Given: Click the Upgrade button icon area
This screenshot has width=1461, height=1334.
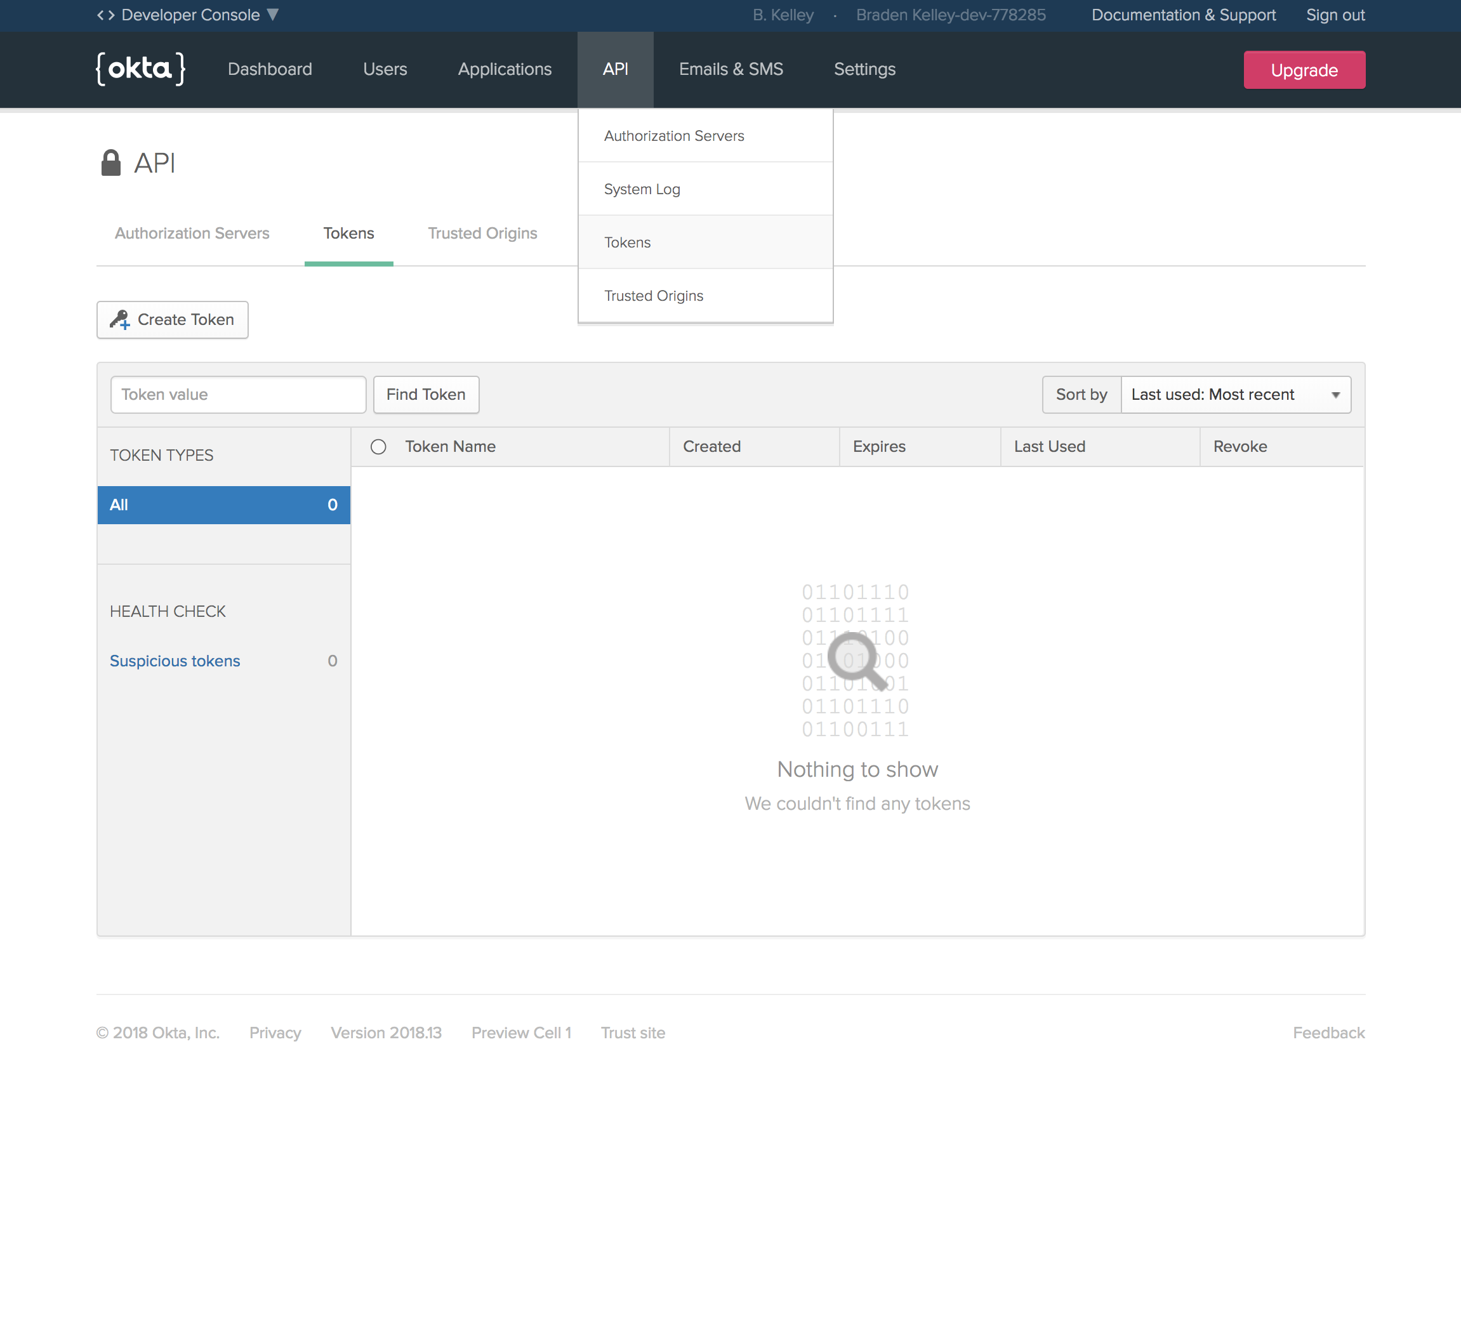Looking at the screenshot, I should [1303, 70].
